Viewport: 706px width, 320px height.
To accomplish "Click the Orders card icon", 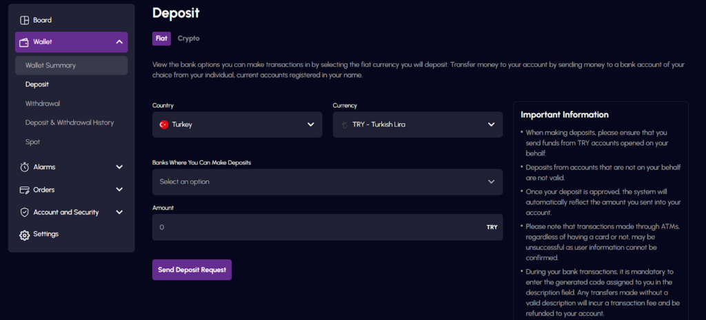I will pos(24,190).
